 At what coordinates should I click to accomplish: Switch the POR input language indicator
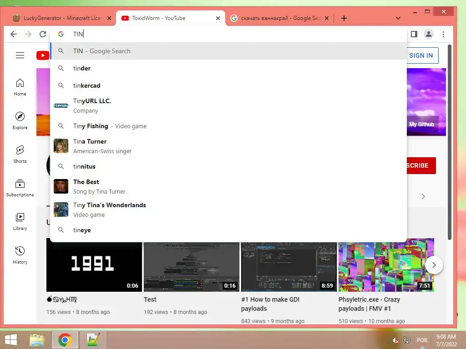[422, 340]
